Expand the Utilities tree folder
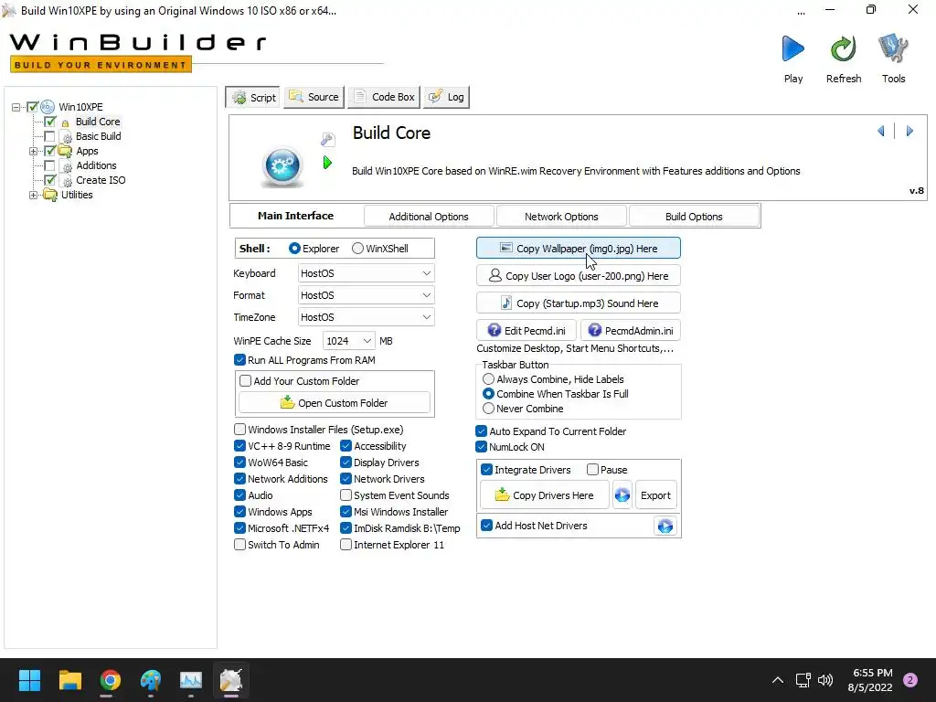This screenshot has width=936, height=702. click(x=34, y=196)
